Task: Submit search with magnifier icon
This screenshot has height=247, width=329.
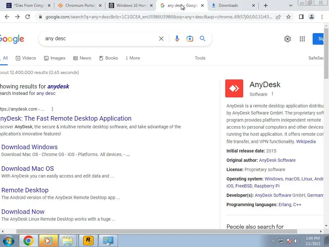Action: coord(202,39)
